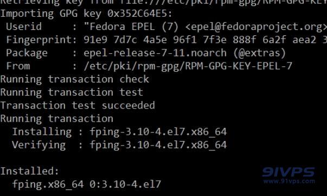This screenshot has height=196, width=327.
Task: Click the Installed: heading
Action: click(x=30, y=171)
